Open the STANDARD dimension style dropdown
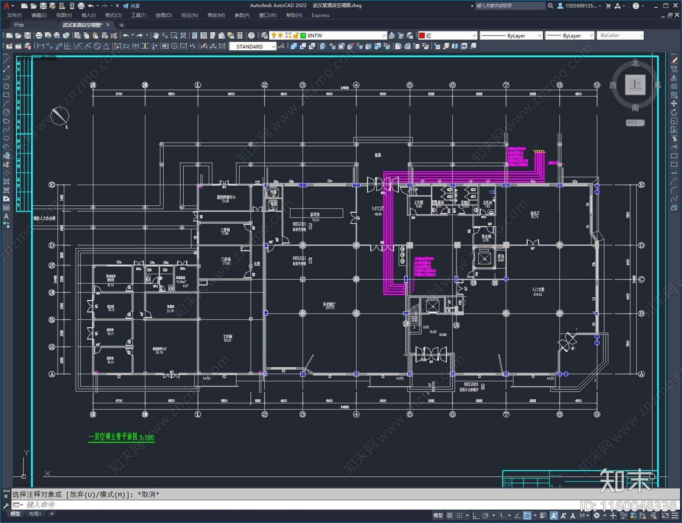 [x=253, y=46]
